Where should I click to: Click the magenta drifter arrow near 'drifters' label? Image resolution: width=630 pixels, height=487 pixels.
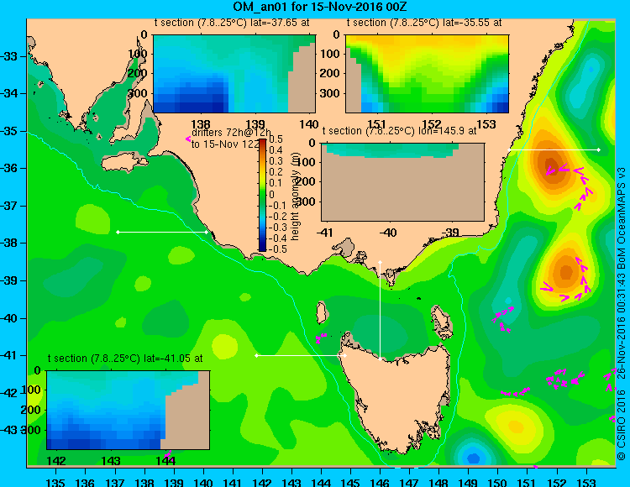[188, 139]
